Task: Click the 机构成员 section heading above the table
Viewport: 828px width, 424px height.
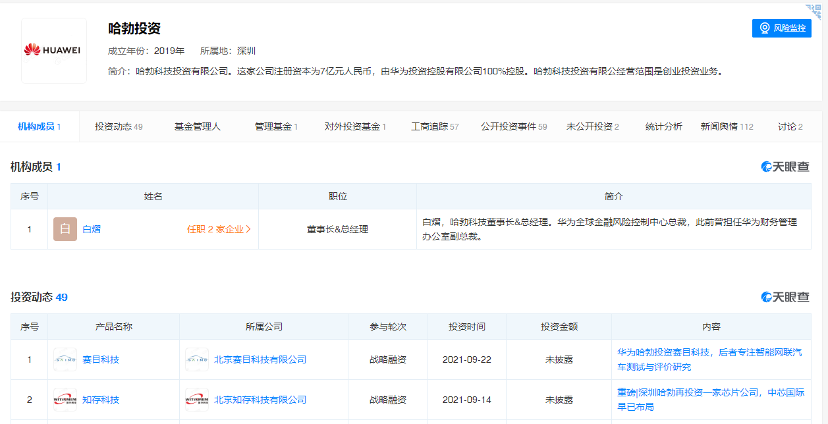Action: (x=36, y=167)
